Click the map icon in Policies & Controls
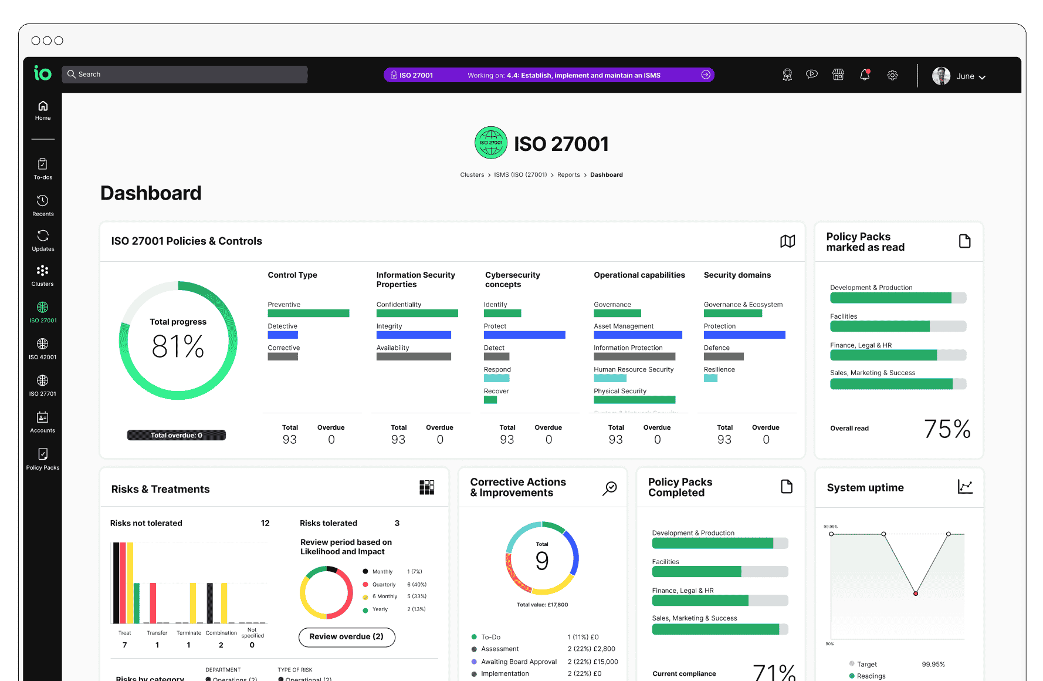 coord(788,241)
